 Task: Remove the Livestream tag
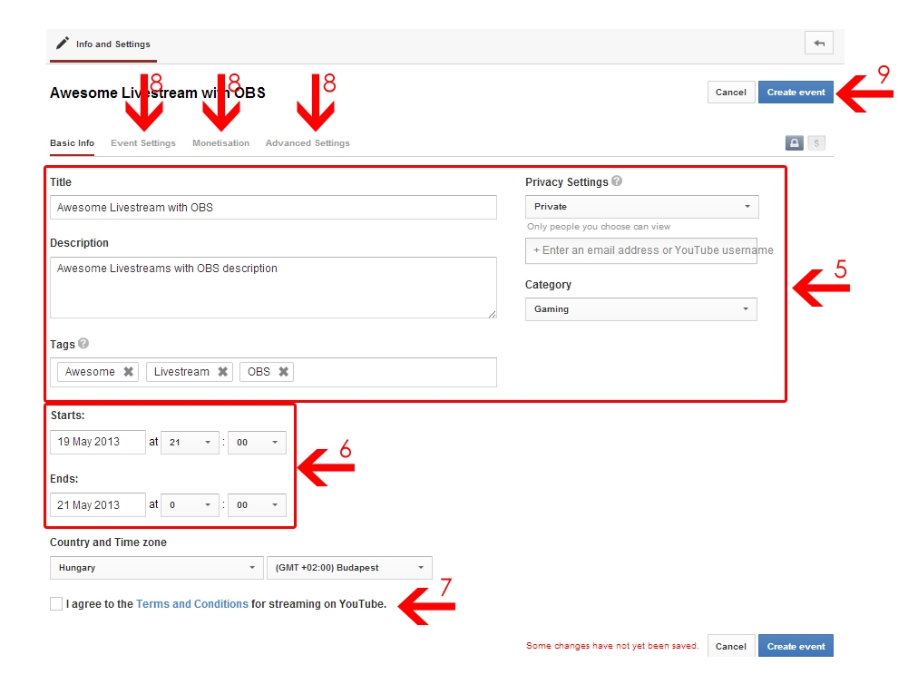tap(222, 371)
